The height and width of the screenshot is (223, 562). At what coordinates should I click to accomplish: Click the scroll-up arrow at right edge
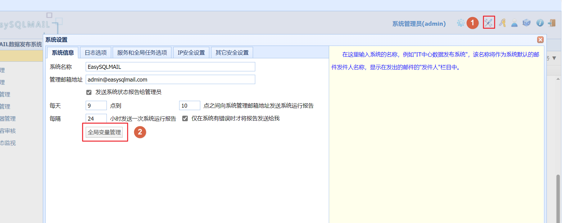pyautogui.click(x=558, y=79)
